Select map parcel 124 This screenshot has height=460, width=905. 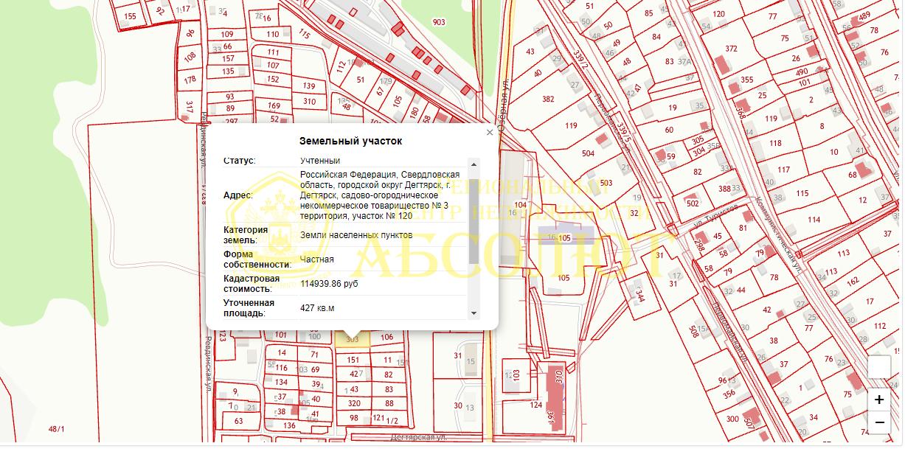tap(536, 405)
